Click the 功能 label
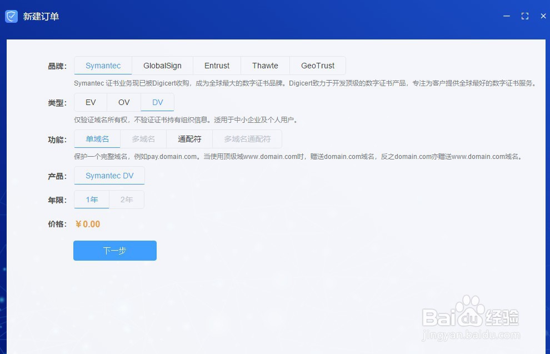The image size is (550, 354). point(57,139)
